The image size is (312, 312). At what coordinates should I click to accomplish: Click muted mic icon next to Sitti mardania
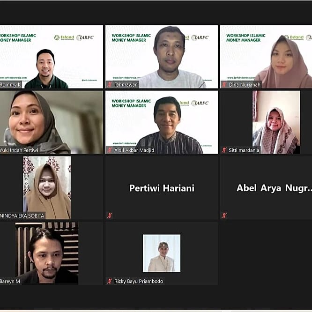224,150
